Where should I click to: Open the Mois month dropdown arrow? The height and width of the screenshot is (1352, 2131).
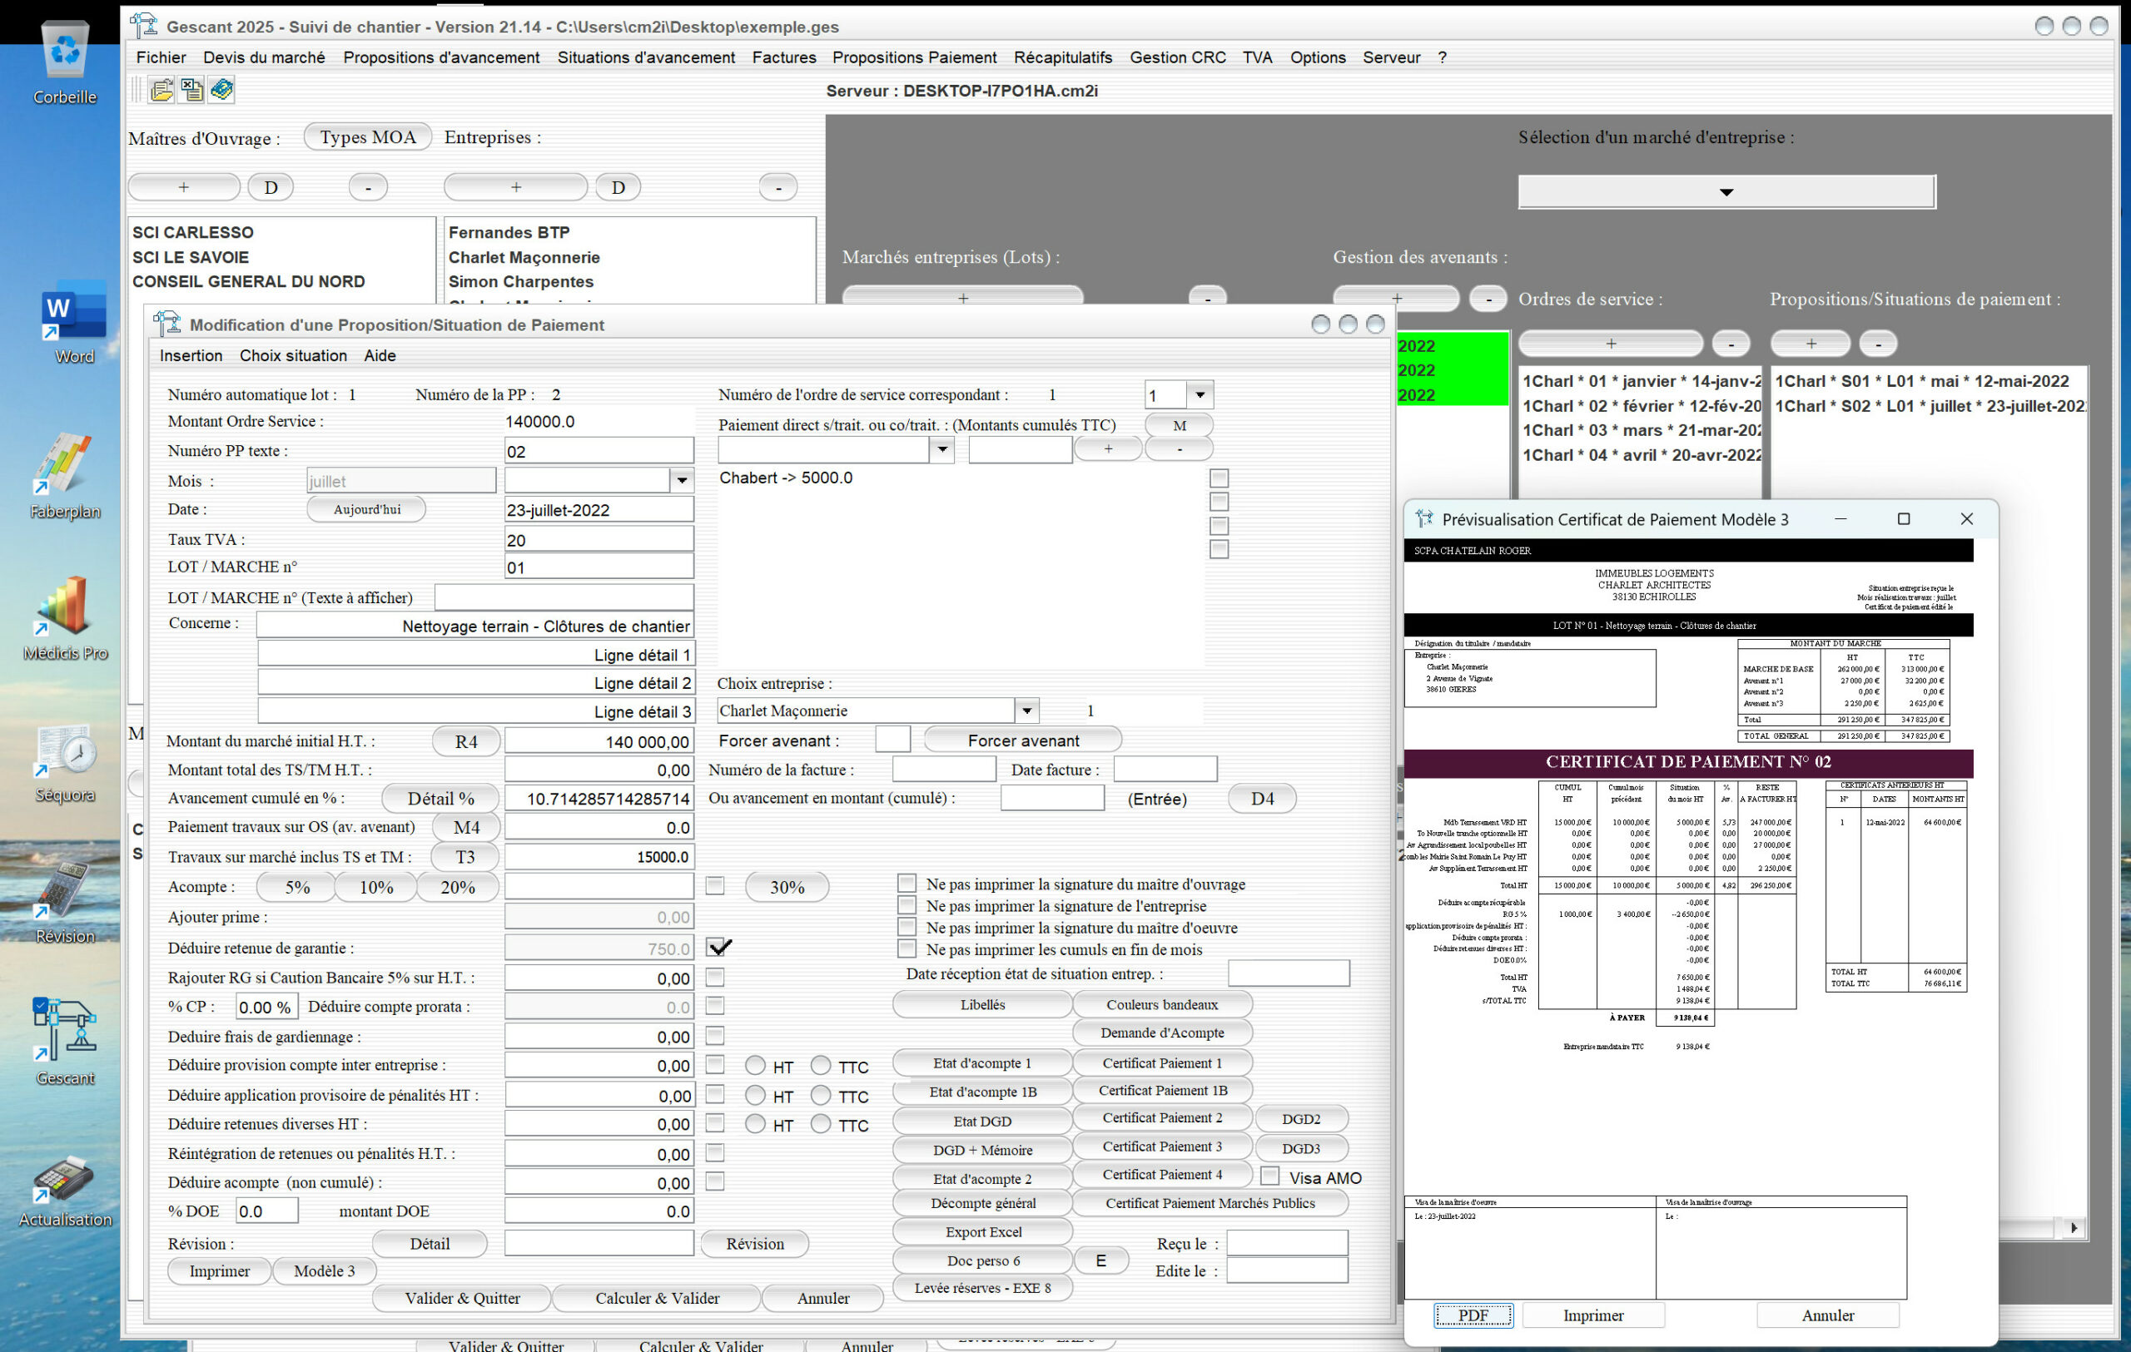pyautogui.click(x=682, y=480)
